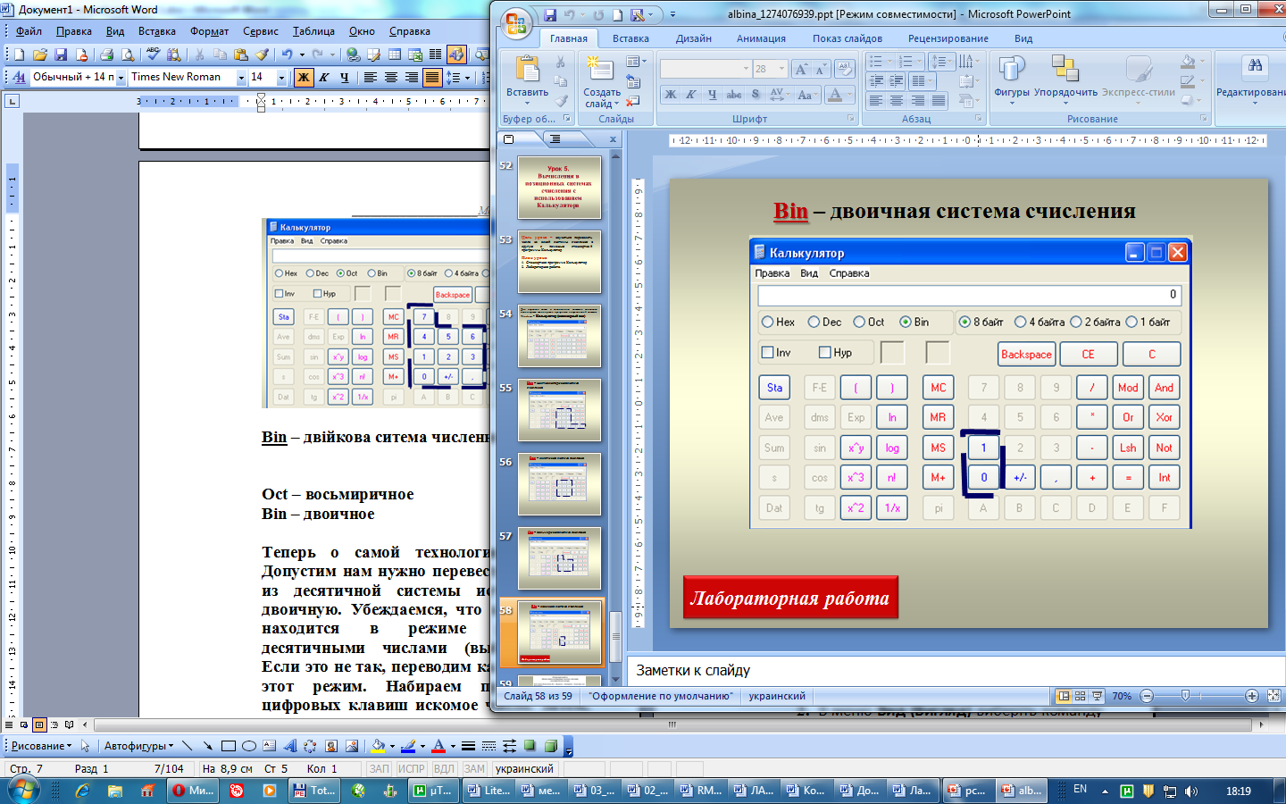Expand the Фигуры shapes gallery

(x=1012, y=80)
